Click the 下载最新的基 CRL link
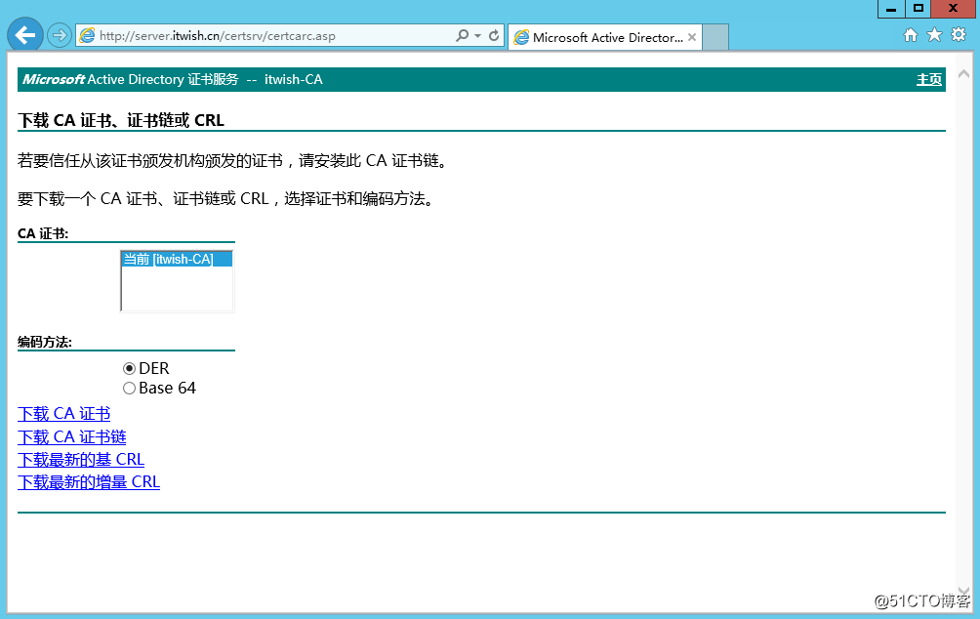Screen dimensions: 980x619 coord(81,460)
